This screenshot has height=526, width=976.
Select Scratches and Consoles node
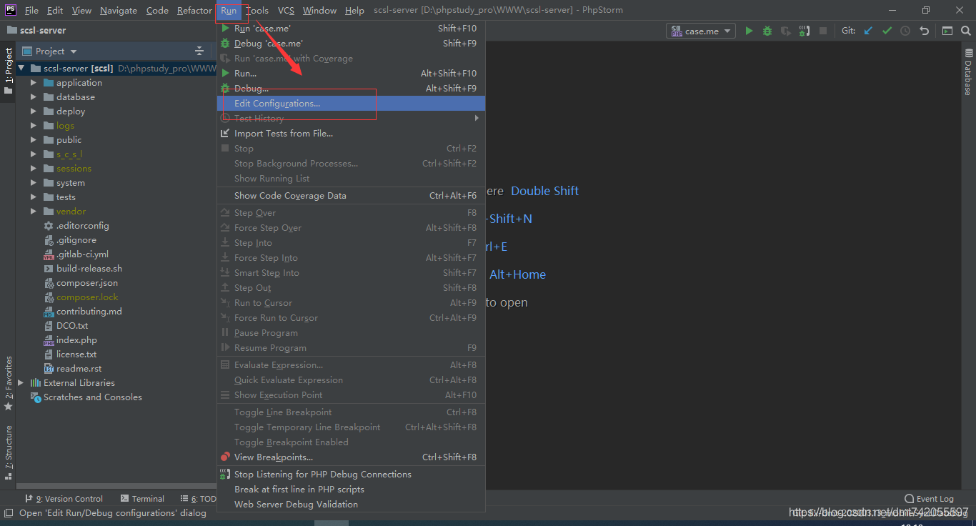pos(93,397)
